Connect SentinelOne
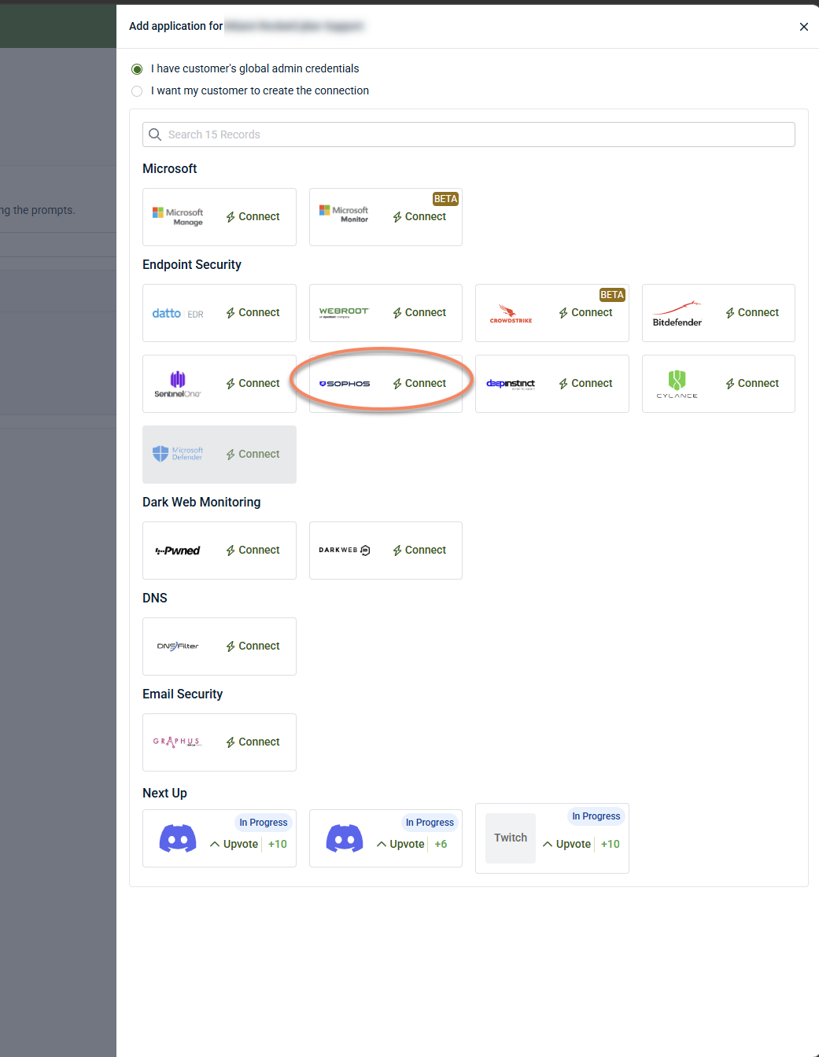The width and height of the screenshot is (819, 1057). 253,384
